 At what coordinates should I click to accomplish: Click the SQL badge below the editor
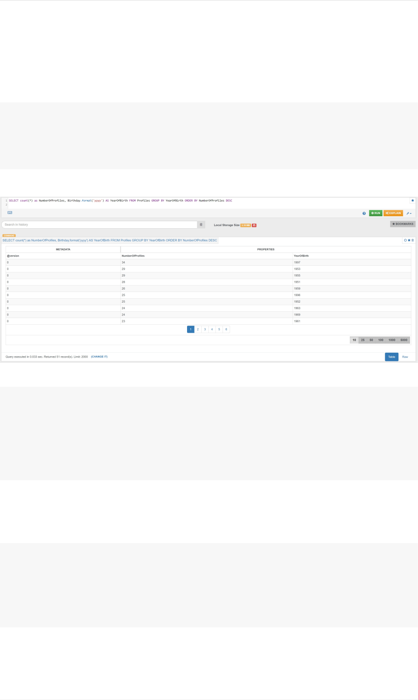[10, 213]
